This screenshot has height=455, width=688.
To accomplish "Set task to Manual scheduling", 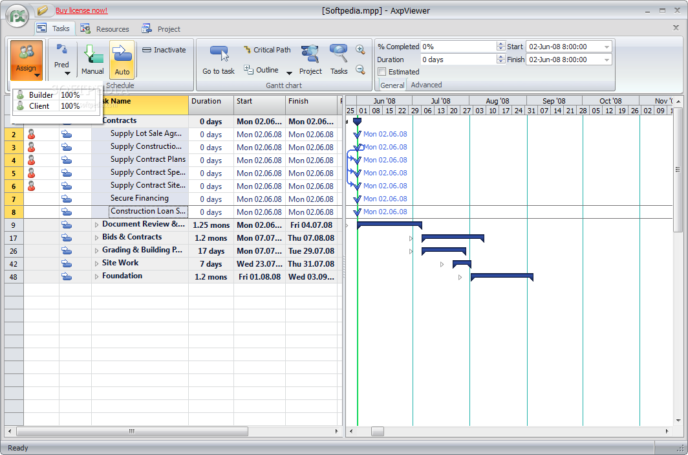I will [92, 60].
